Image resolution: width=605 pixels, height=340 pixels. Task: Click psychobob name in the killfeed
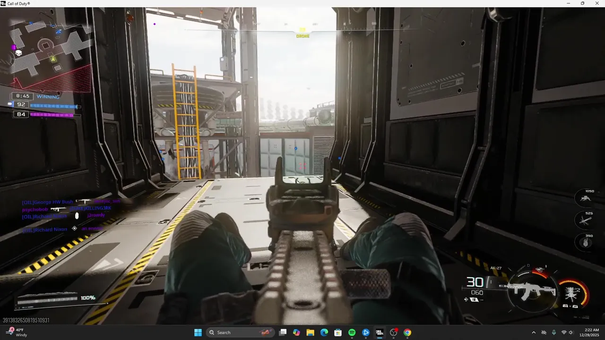coord(35,209)
